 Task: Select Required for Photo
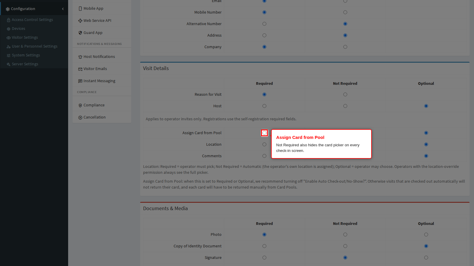point(264,235)
